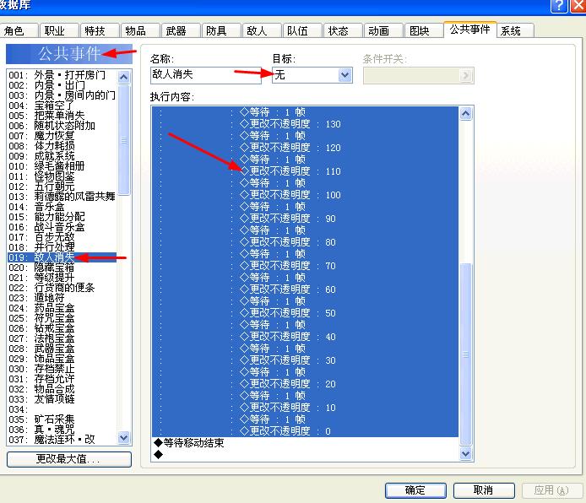The height and width of the screenshot is (503, 586).
Task: Open the 动画 tab
Action: 383,30
